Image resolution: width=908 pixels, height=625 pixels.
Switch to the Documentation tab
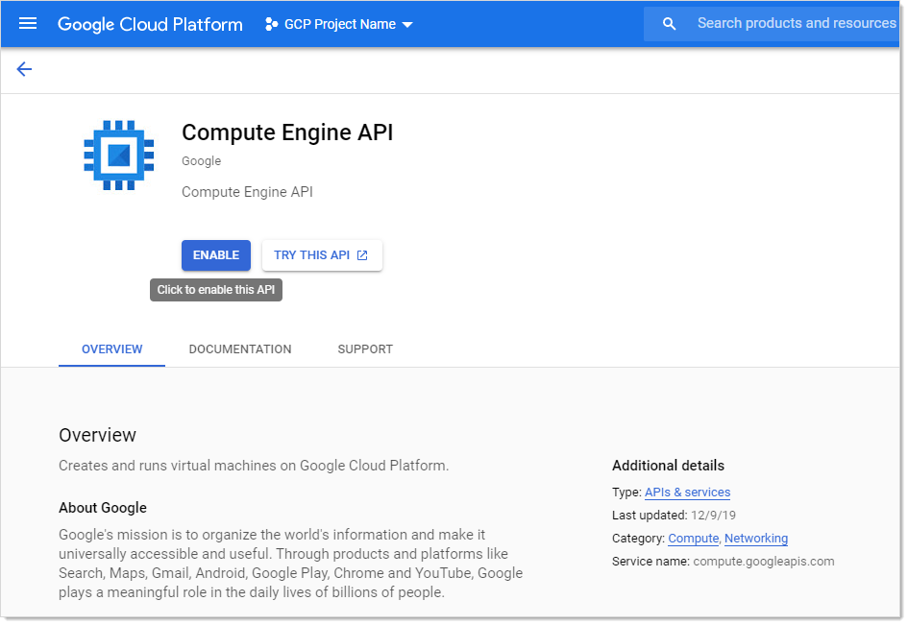coord(240,349)
